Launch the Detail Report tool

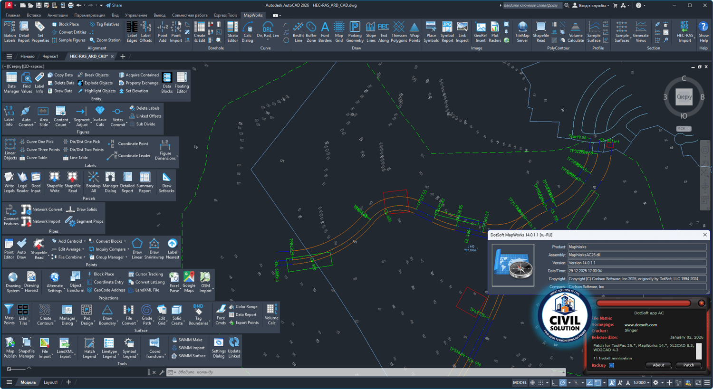click(24, 32)
